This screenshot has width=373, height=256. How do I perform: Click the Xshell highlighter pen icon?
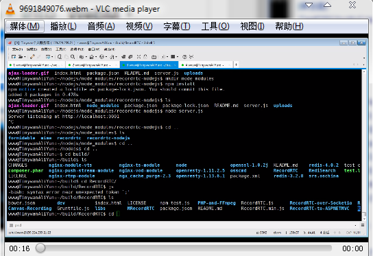(112, 57)
